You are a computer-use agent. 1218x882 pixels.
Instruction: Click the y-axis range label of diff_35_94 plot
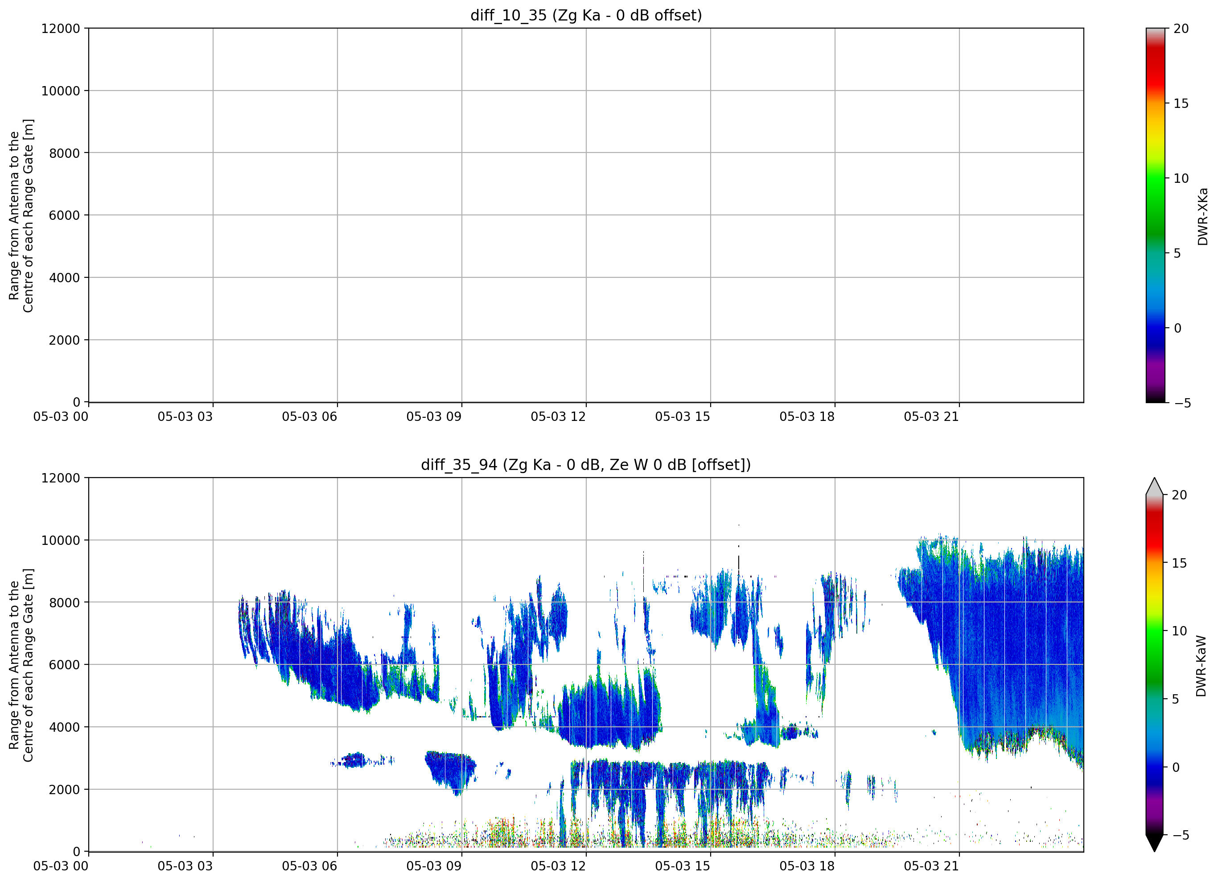pos(21,665)
